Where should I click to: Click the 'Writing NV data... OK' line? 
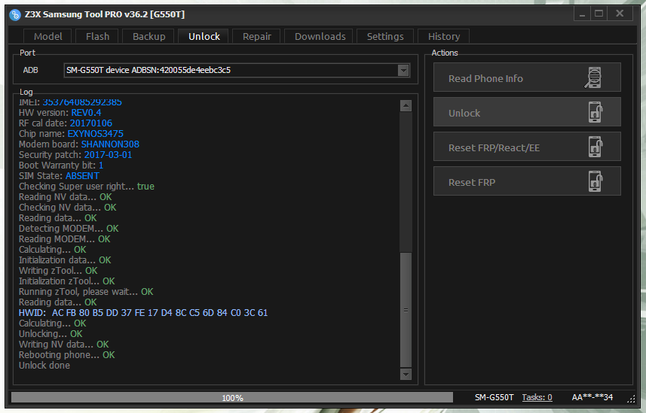[x=64, y=345]
